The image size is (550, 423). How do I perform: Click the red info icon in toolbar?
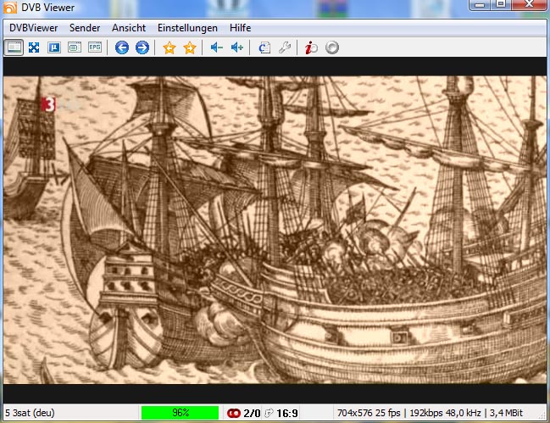pos(312,47)
